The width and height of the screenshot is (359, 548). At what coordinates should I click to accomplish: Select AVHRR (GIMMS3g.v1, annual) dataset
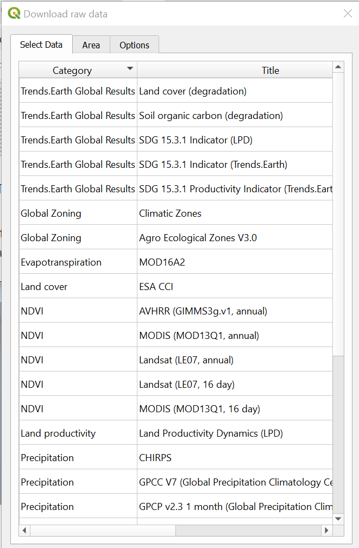point(235,311)
